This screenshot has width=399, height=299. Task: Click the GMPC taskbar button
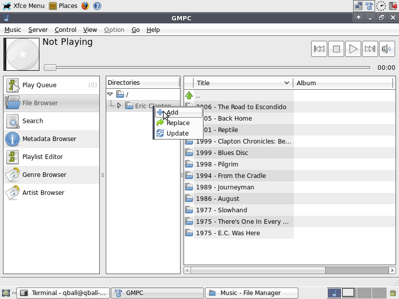pyautogui.click(x=158, y=293)
